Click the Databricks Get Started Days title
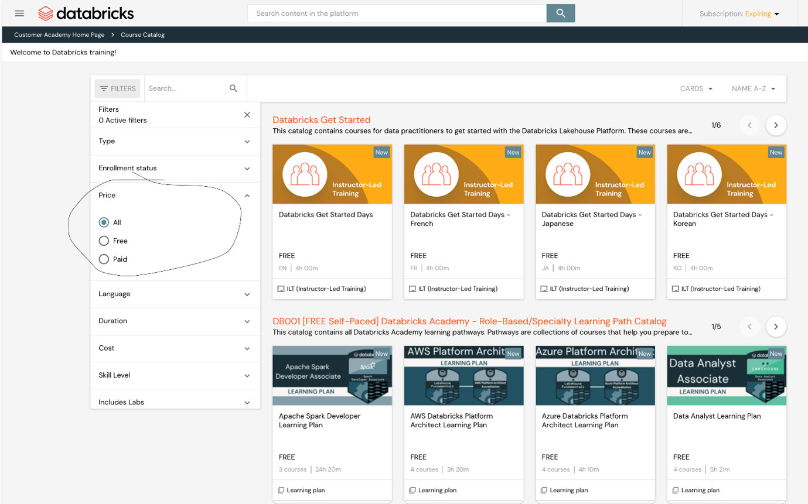 tap(326, 215)
